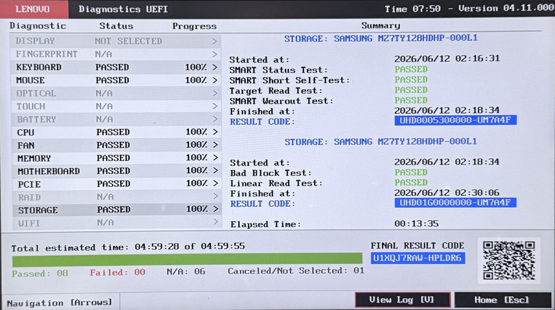Click the Failed: 00 counter
Image resolution: width=555 pixels, height=310 pixels.
118,273
